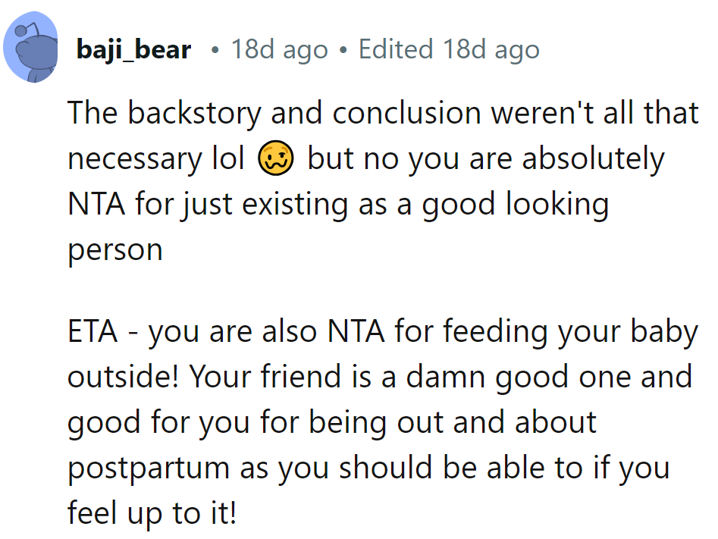
Task: Open the baji_bear profile link
Action: pos(133,50)
